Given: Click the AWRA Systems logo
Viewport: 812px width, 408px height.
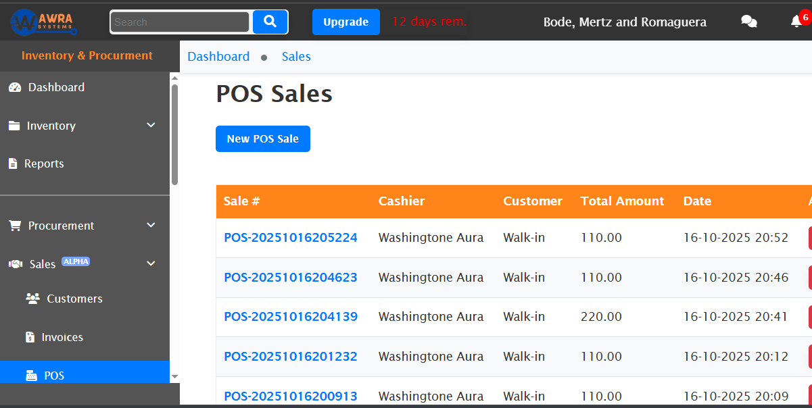Looking at the screenshot, I should pos(42,21).
